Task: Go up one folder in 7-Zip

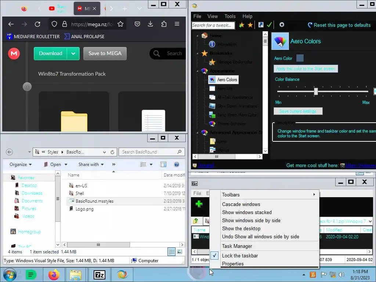Action: coord(196,221)
